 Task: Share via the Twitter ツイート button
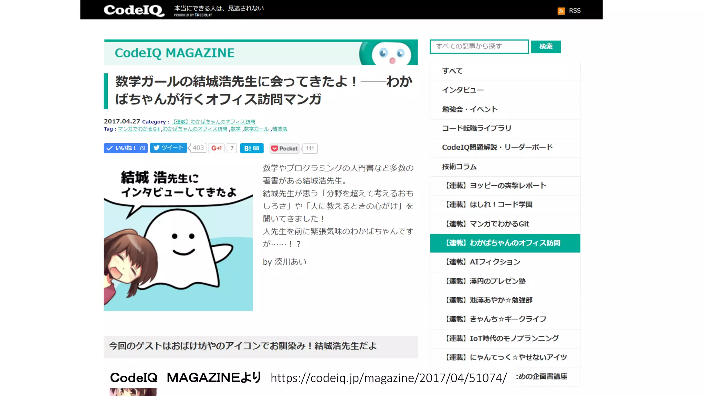[x=168, y=148]
